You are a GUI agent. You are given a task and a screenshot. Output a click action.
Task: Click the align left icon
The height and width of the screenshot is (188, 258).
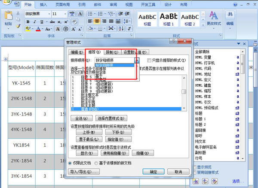click(90, 21)
